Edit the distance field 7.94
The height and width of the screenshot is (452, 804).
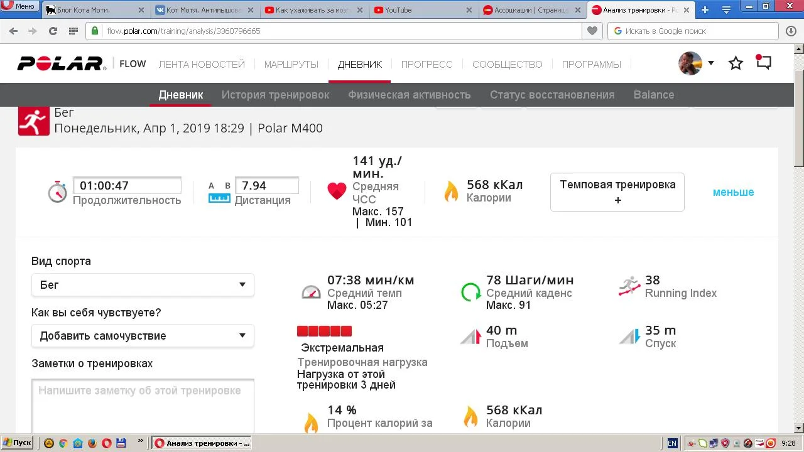click(x=267, y=185)
